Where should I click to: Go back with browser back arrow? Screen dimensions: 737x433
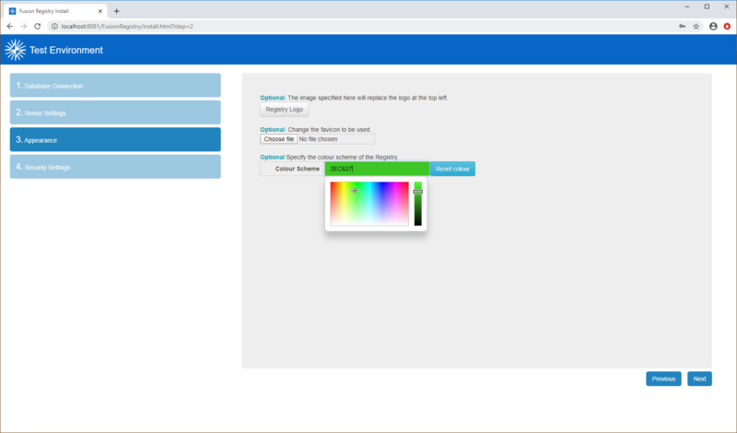point(10,27)
